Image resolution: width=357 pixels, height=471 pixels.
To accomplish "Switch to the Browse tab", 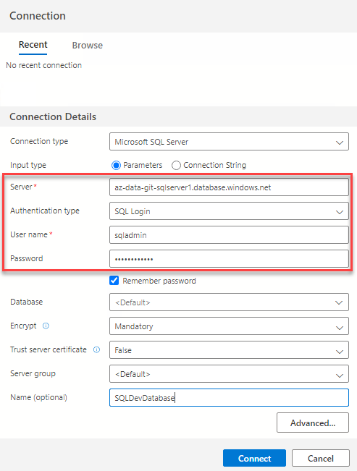I will (87, 46).
